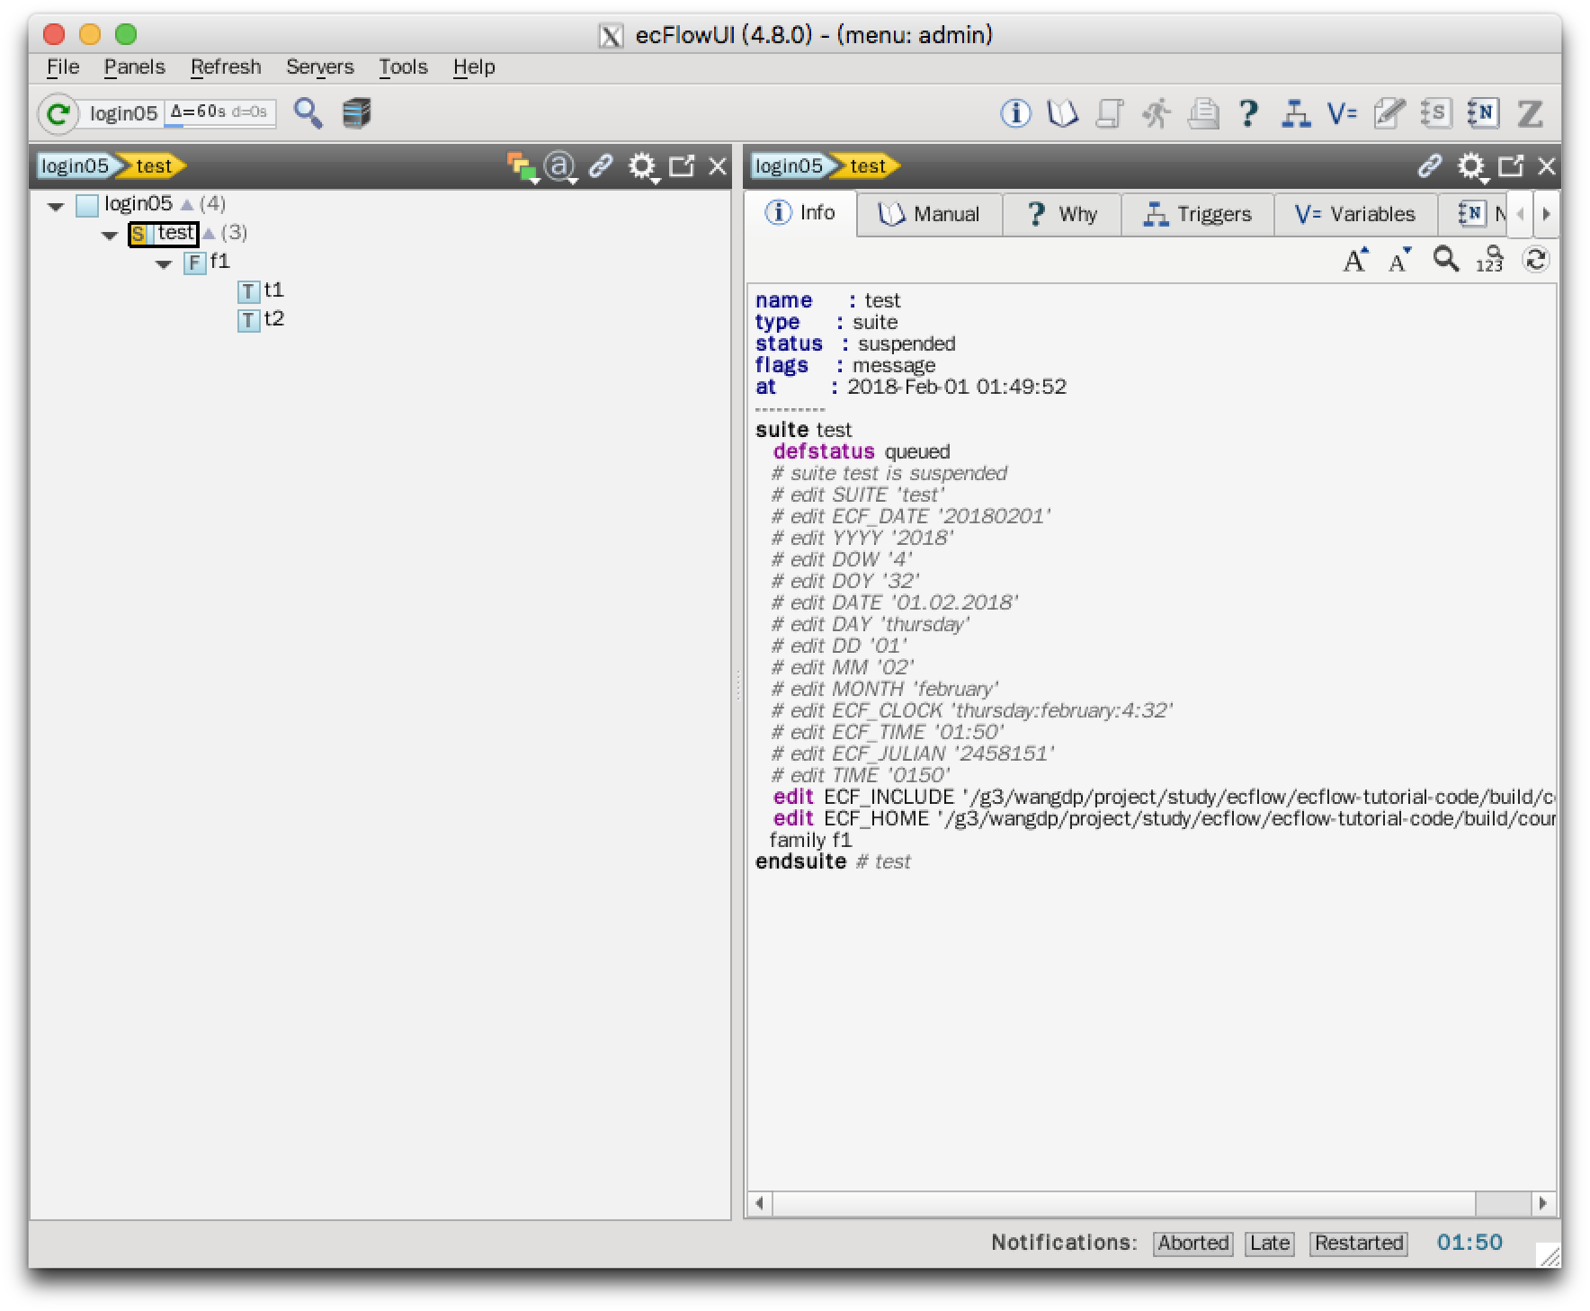Collapse the f1 family tree node
The height and width of the screenshot is (1311, 1590).
click(164, 263)
